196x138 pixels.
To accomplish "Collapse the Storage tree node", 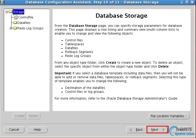I will pyautogui.click(x=7, y=12).
